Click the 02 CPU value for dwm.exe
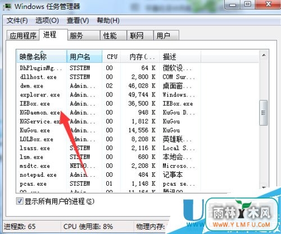Viewport: 281px width, 234px height. 109,86
